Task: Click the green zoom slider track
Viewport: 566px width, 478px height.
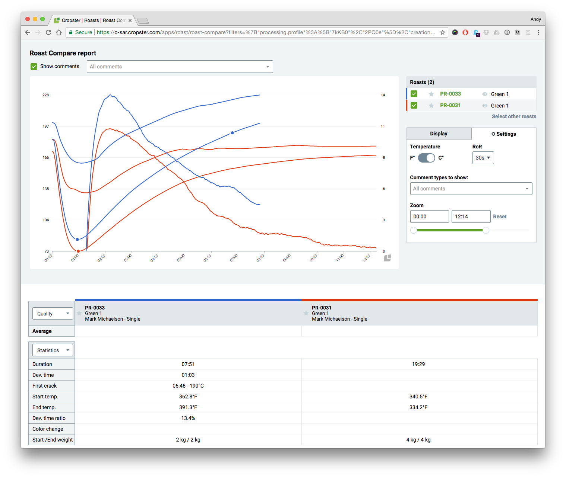Action: [x=450, y=230]
